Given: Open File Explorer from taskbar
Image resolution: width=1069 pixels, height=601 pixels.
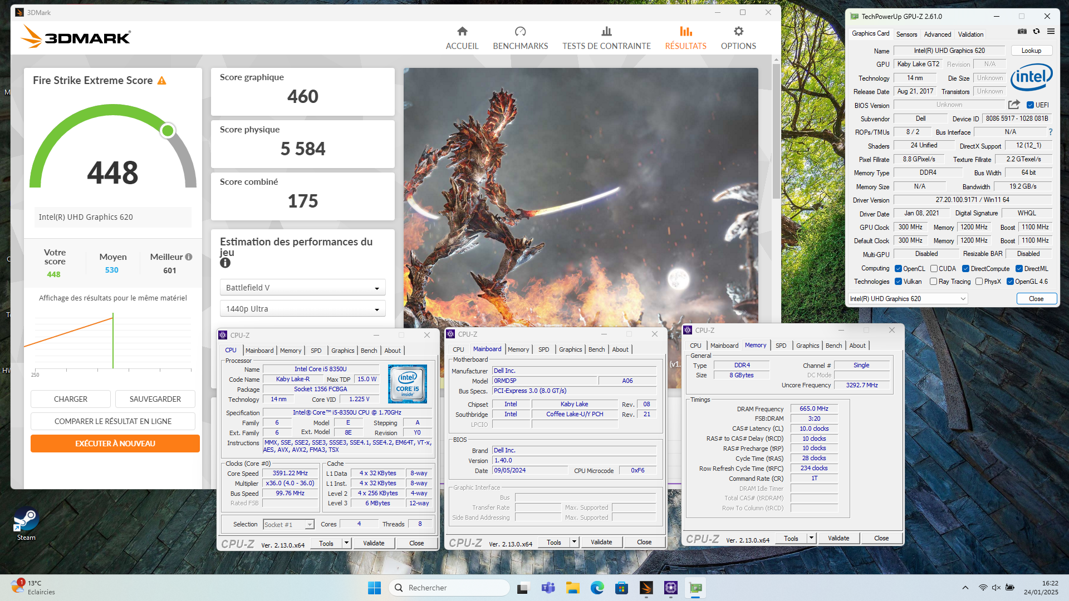Looking at the screenshot, I should click(x=572, y=588).
